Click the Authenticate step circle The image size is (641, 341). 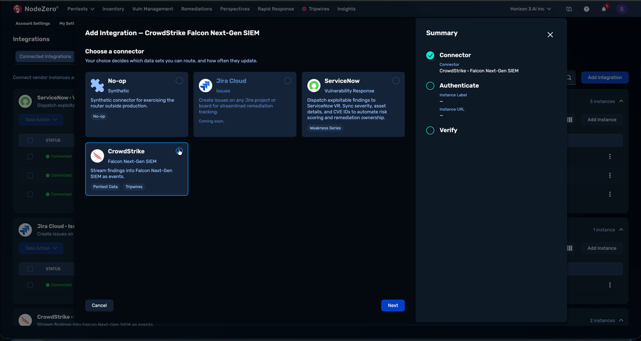[x=430, y=86]
